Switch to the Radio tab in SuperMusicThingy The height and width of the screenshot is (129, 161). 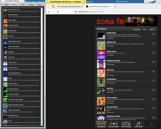6,5
